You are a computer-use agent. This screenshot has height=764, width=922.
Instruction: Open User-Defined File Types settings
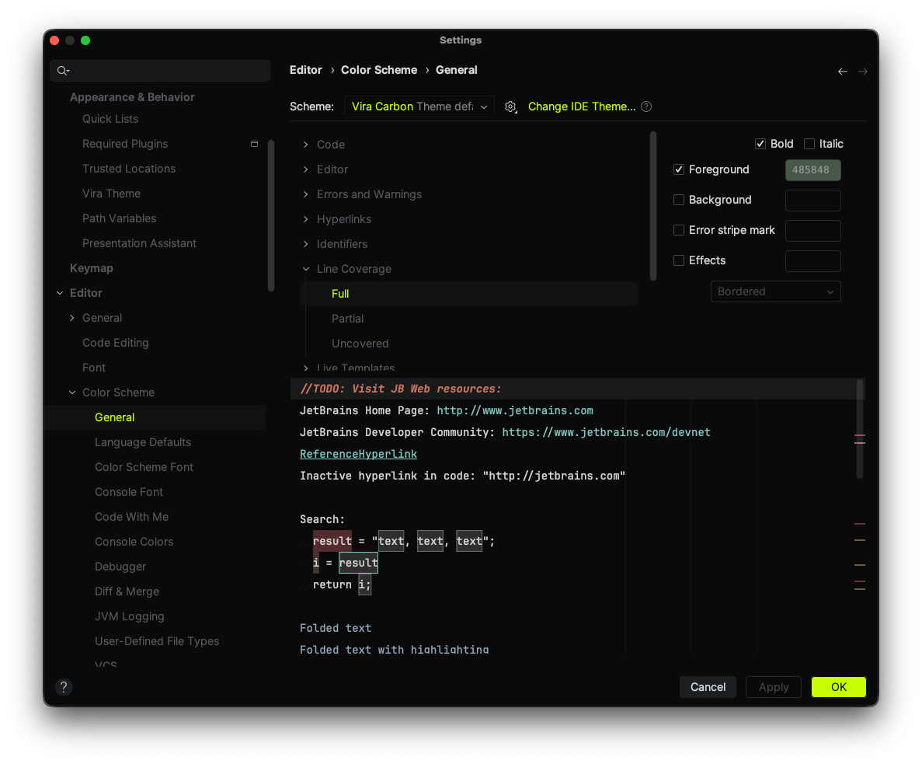[157, 641]
